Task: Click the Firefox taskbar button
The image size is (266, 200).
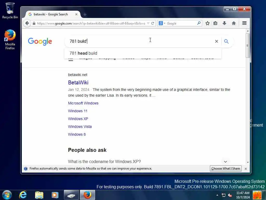Action: tap(88, 195)
